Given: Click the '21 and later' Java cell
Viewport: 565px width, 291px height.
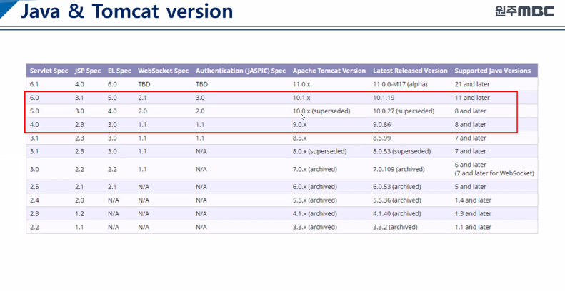Looking at the screenshot, I should tap(472, 84).
